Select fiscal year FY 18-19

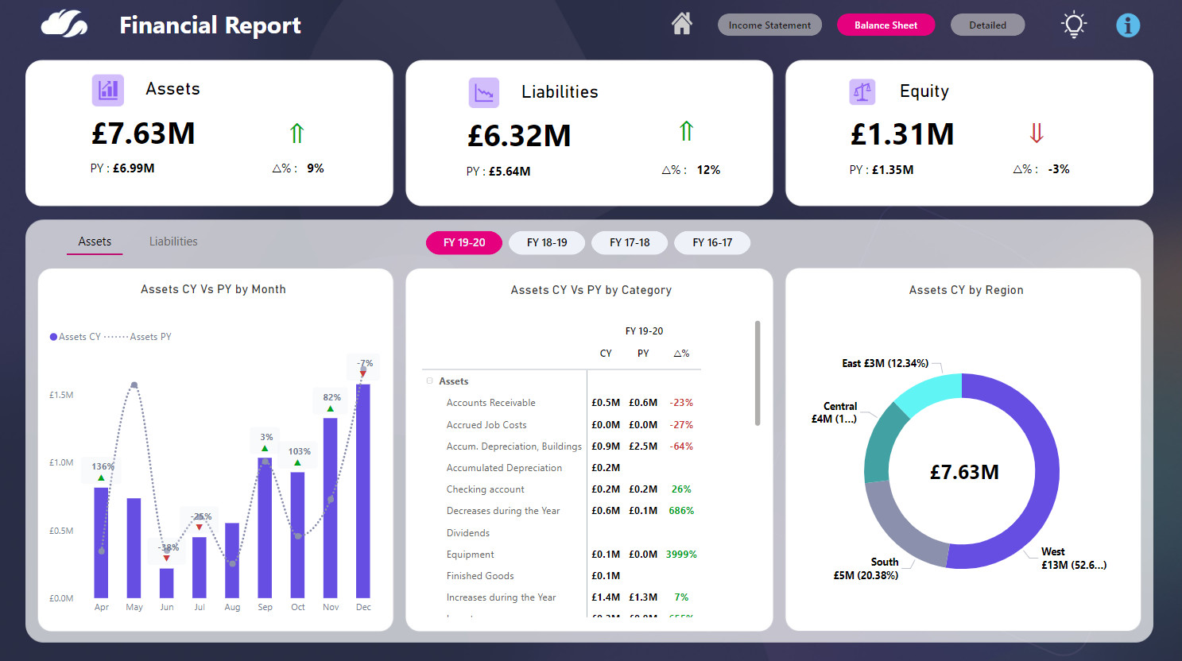click(x=547, y=242)
